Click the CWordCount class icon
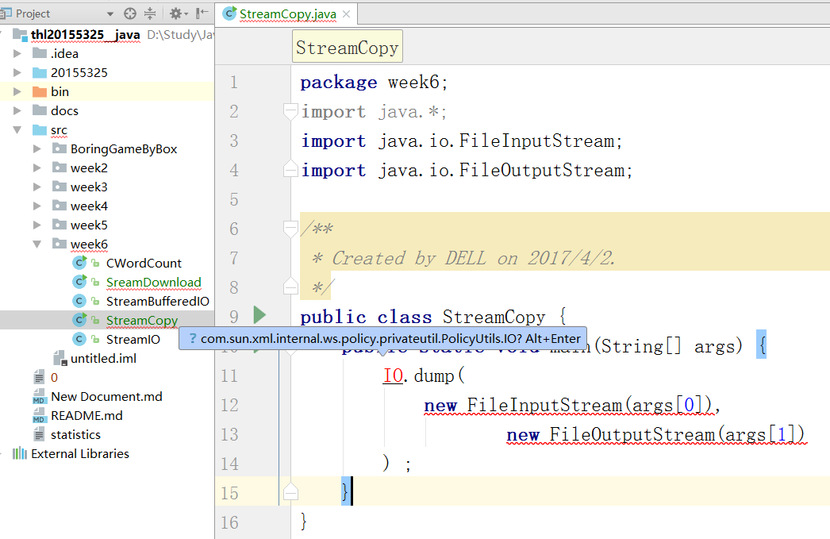Viewport: 830px width, 539px height. click(x=79, y=263)
